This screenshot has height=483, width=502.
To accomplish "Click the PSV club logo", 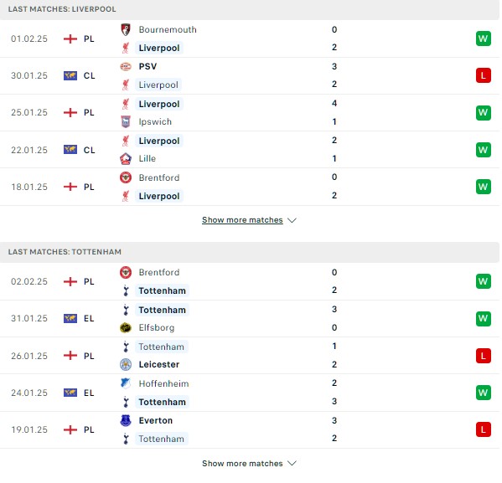I will [x=126, y=66].
